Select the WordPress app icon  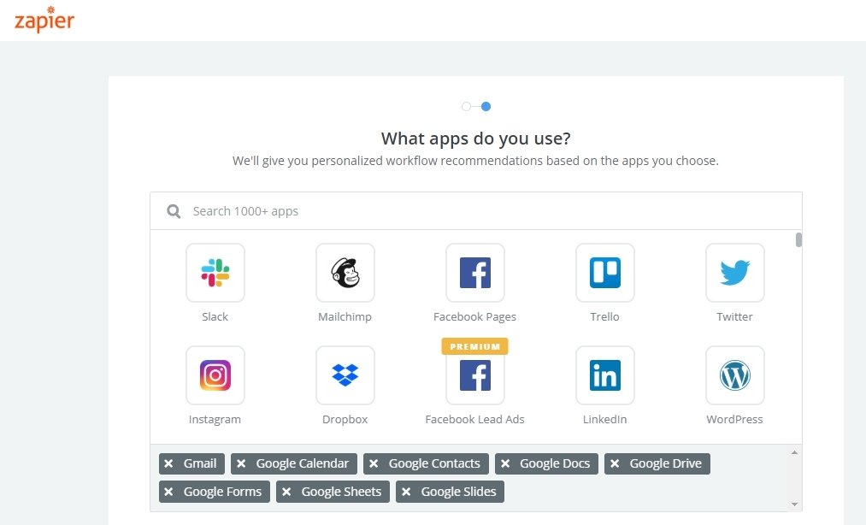point(735,375)
